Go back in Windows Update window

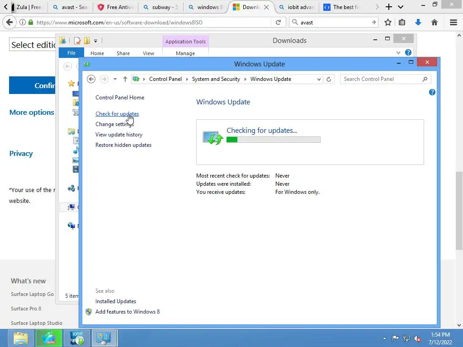tap(91, 79)
